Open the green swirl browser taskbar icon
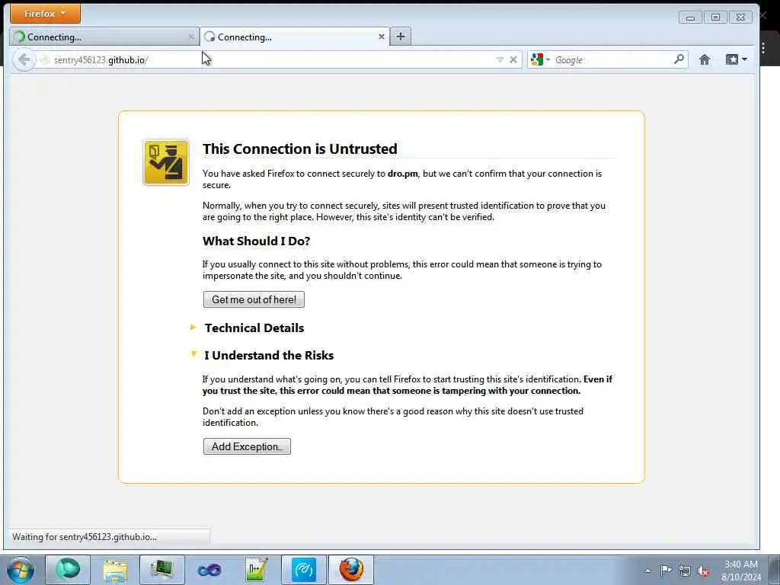780x585 pixels. 68,570
